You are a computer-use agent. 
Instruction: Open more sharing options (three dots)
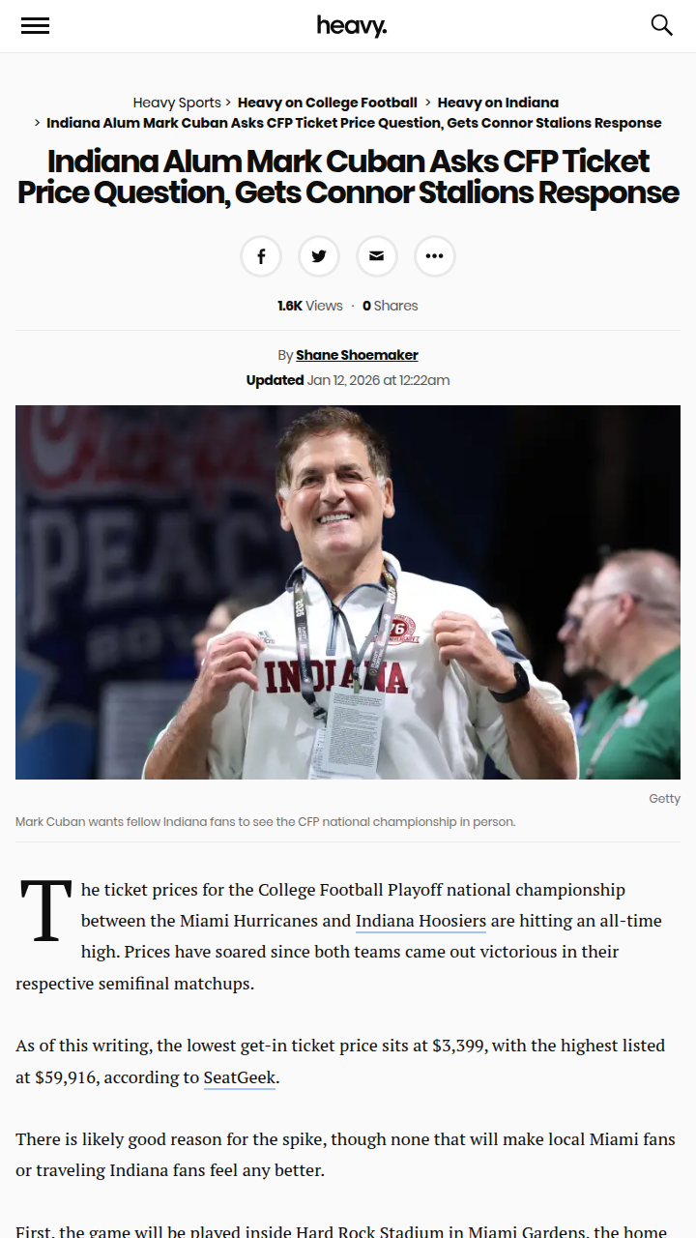tap(435, 256)
